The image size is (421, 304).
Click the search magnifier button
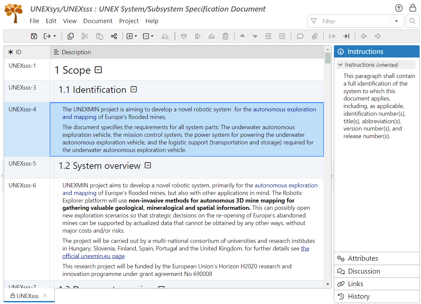point(412,21)
